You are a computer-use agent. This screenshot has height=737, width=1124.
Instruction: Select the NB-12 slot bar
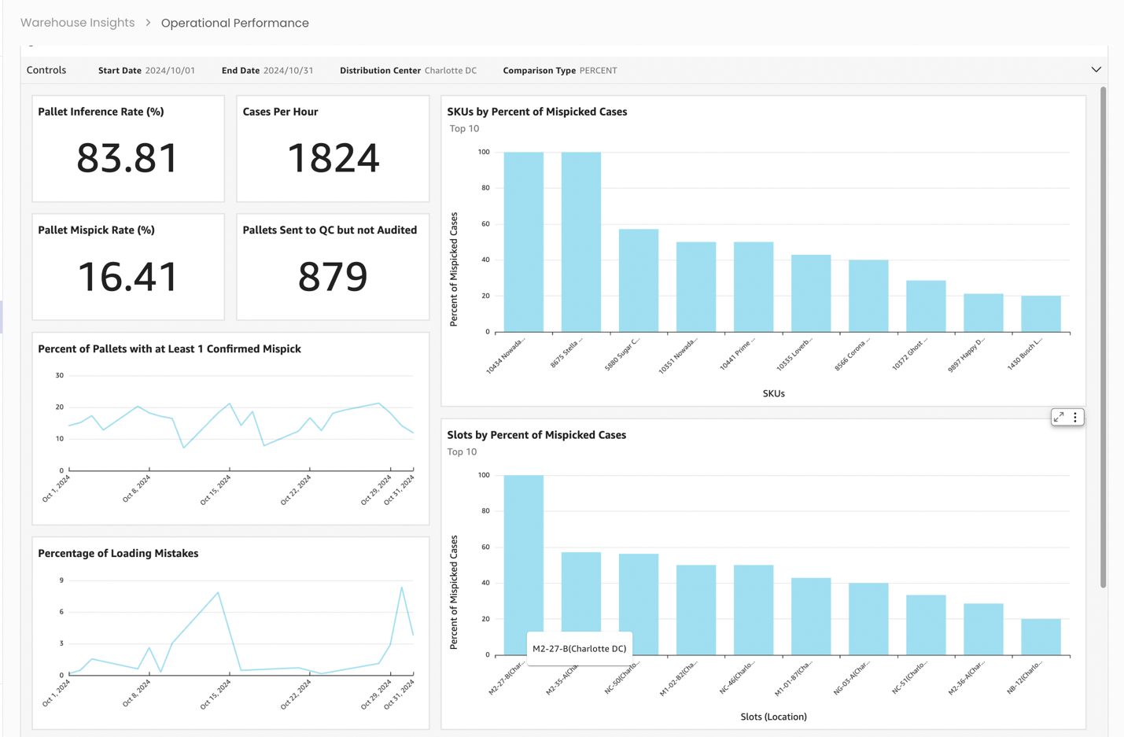1041,637
